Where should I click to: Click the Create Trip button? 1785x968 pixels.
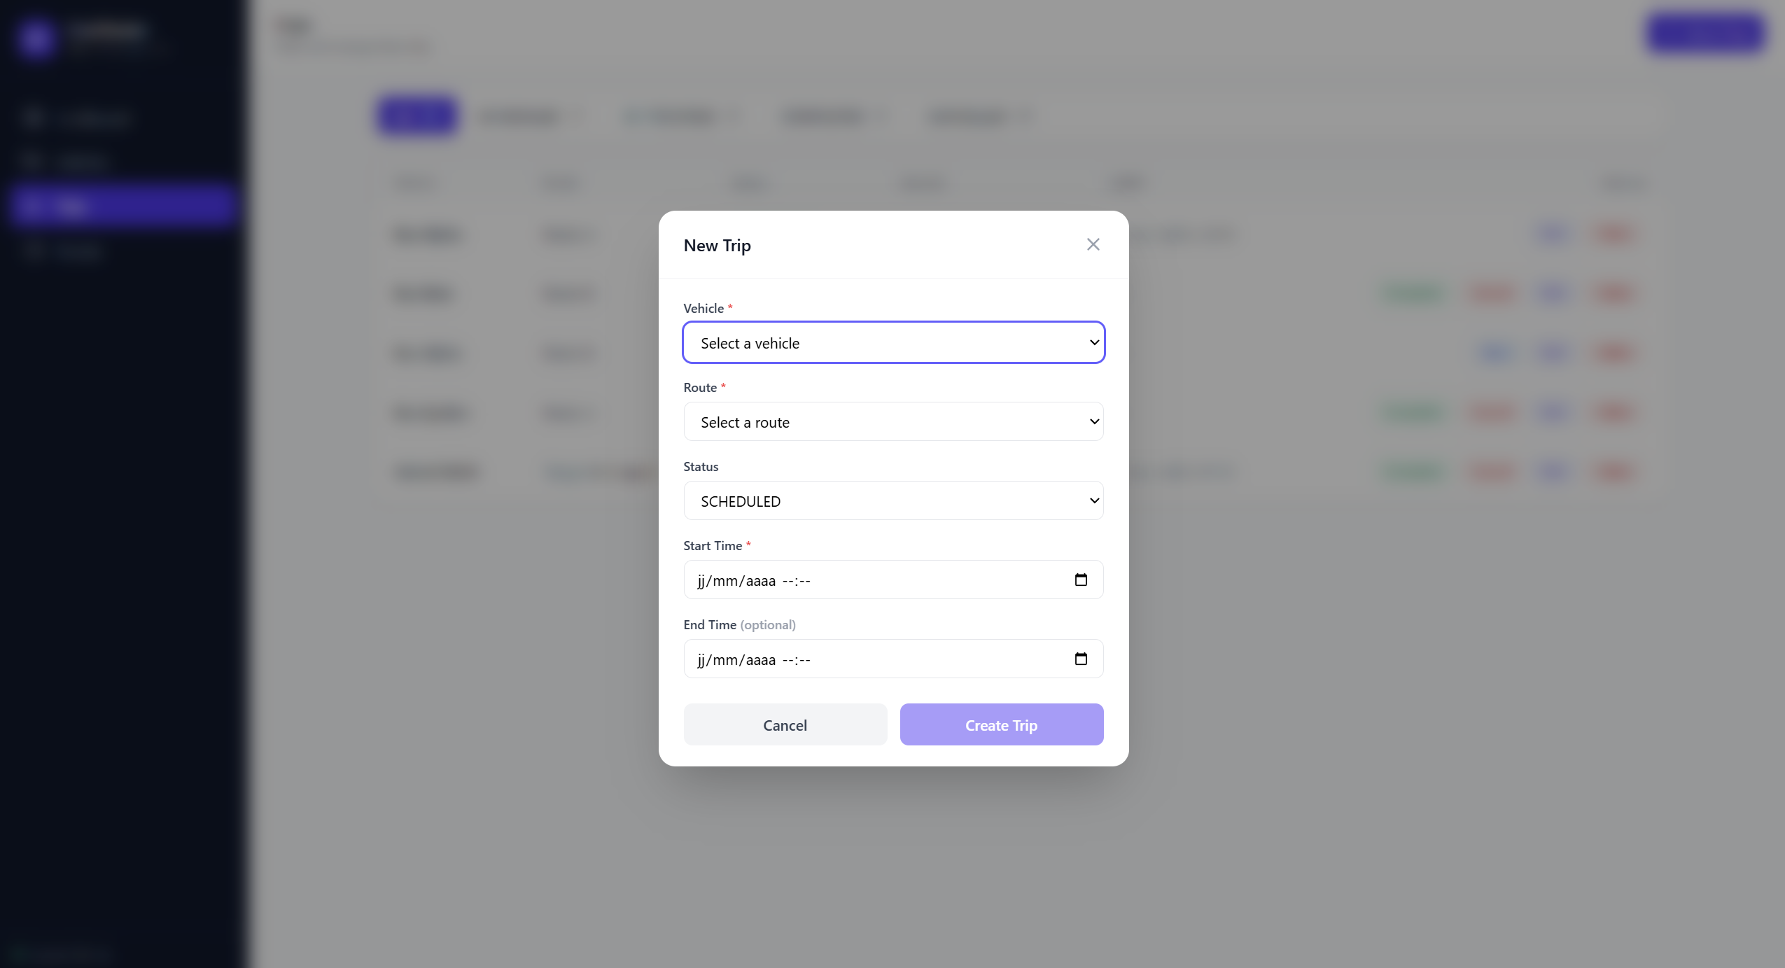point(1001,724)
